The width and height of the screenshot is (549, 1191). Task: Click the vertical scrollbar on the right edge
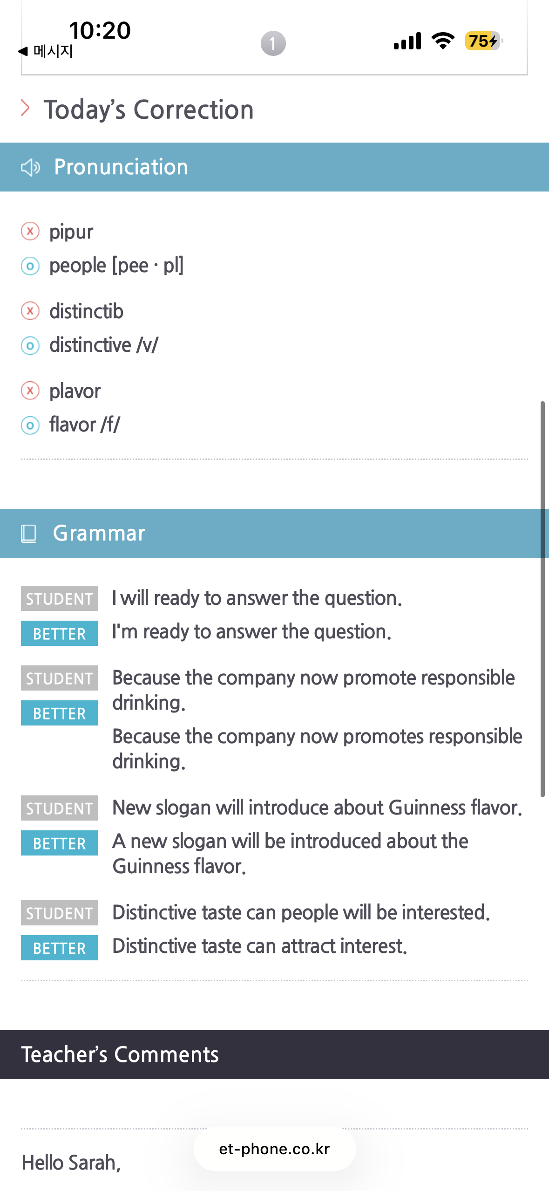(x=542, y=599)
